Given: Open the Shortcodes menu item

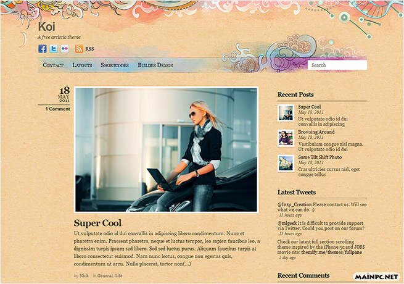Looking at the screenshot, I should [x=115, y=65].
